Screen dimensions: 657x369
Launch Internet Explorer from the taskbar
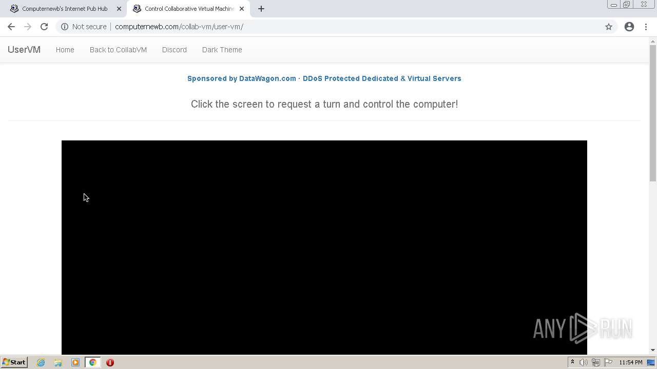tap(41, 362)
